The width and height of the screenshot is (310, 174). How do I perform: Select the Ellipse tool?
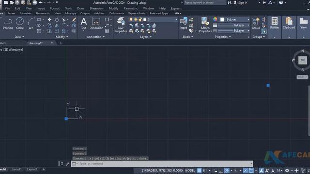tap(39, 26)
